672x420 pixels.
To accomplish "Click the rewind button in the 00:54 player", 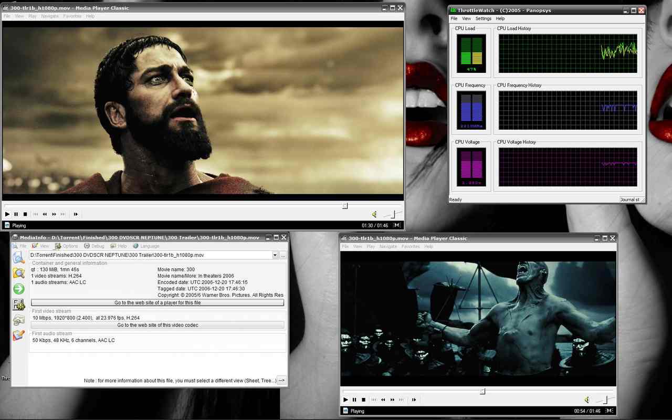I will pyautogui.click(x=383, y=400).
